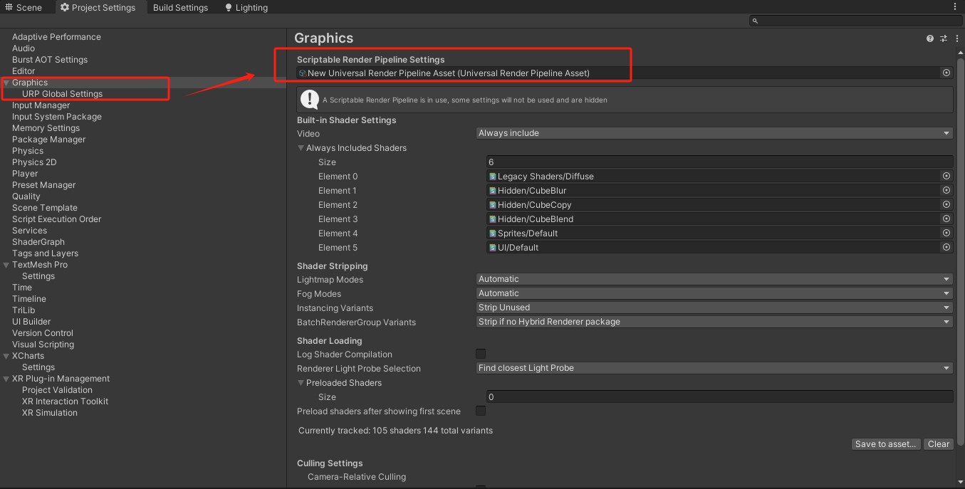Open the Graphics panel three-dot menu
The image size is (965, 489).
pos(955,38)
